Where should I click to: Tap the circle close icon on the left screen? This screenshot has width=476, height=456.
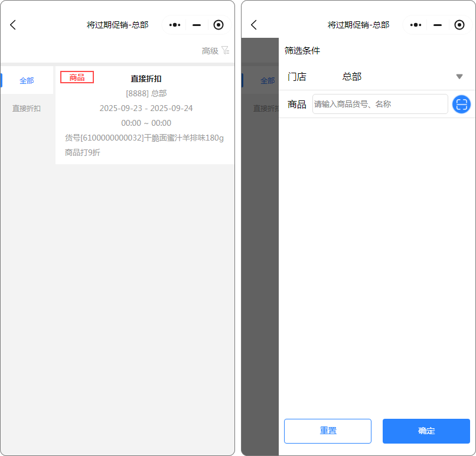point(219,25)
